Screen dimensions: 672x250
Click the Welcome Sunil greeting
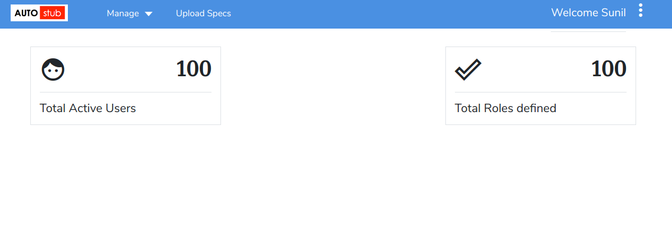[588, 13]
